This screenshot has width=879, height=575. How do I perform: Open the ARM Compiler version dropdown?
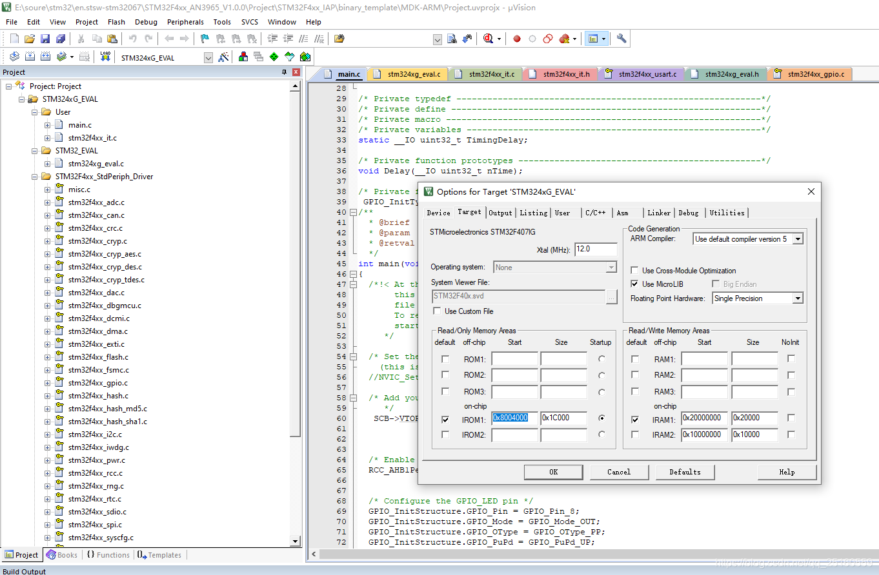coord(798,239)
